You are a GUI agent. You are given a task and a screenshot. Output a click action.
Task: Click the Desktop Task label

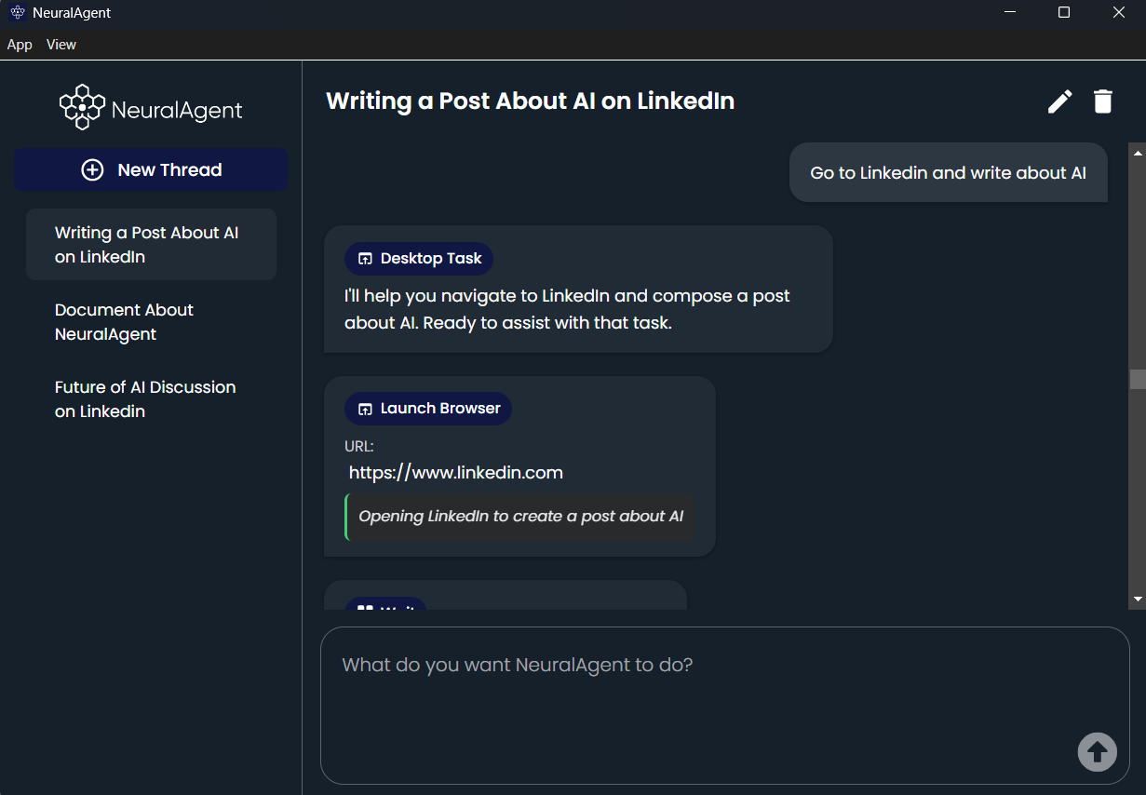coord(431,259)
